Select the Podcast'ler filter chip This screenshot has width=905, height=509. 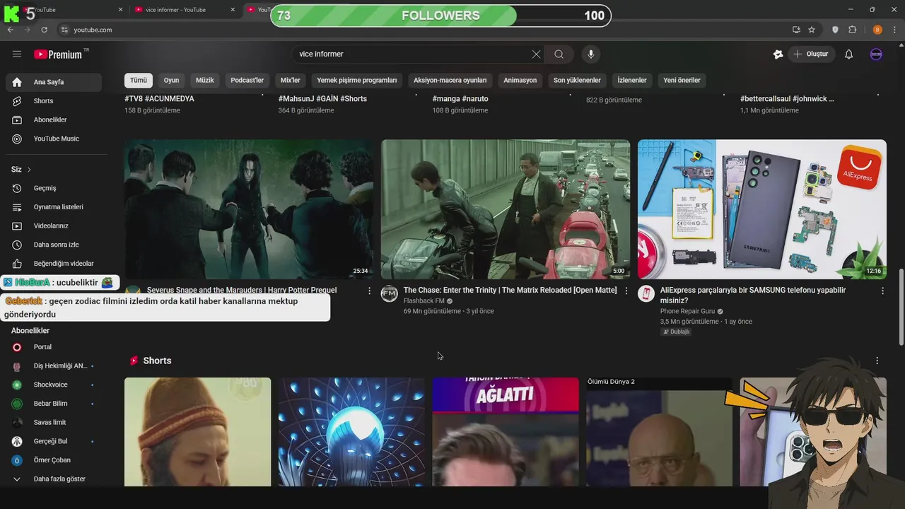(x=247, y=81)
